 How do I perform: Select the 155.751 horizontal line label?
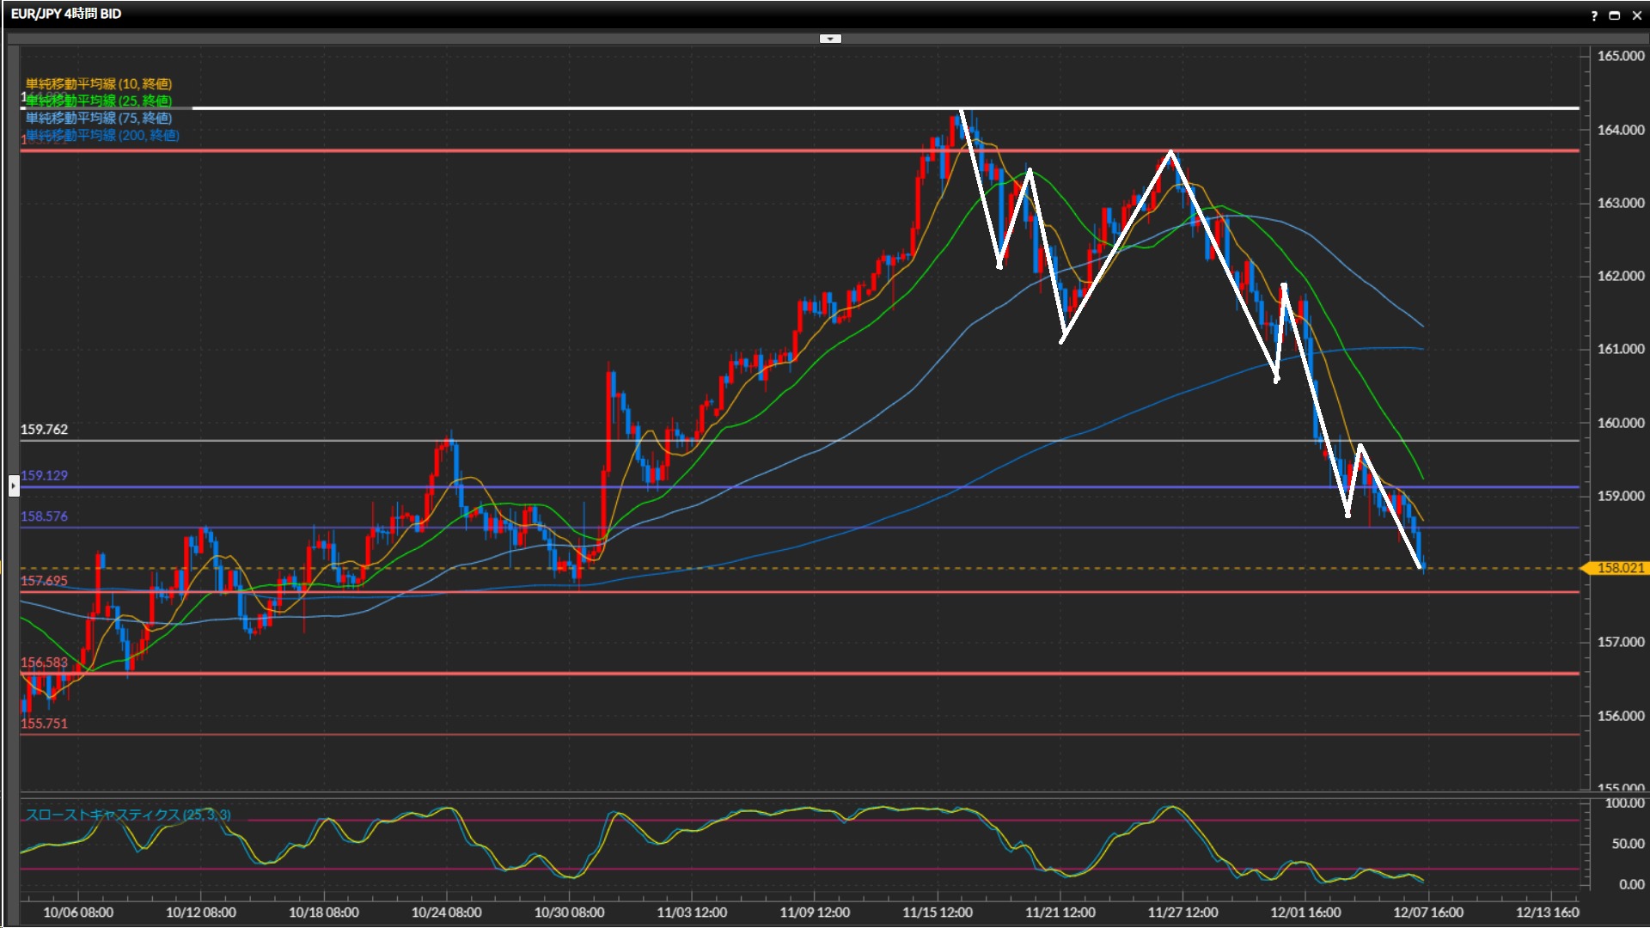tap(44, 723)
